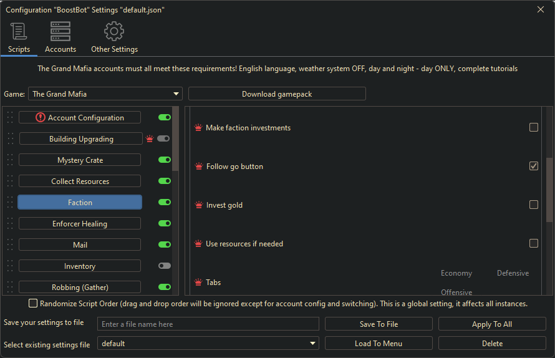The height and width of the screenshot is (358, 555).
Task: Select the Defensive tab option
Action: point(513,273)
